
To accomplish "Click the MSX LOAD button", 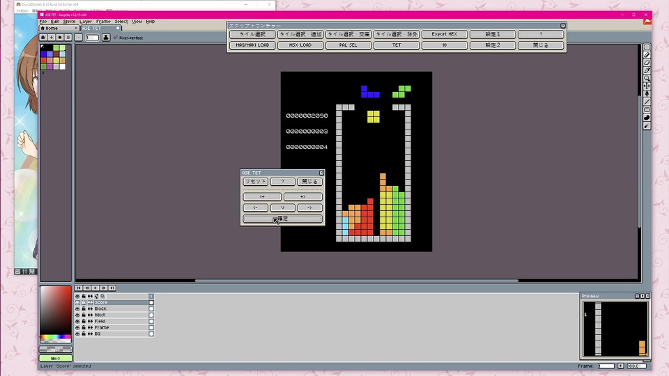I will pyautogui.click(x=300, y=45).
